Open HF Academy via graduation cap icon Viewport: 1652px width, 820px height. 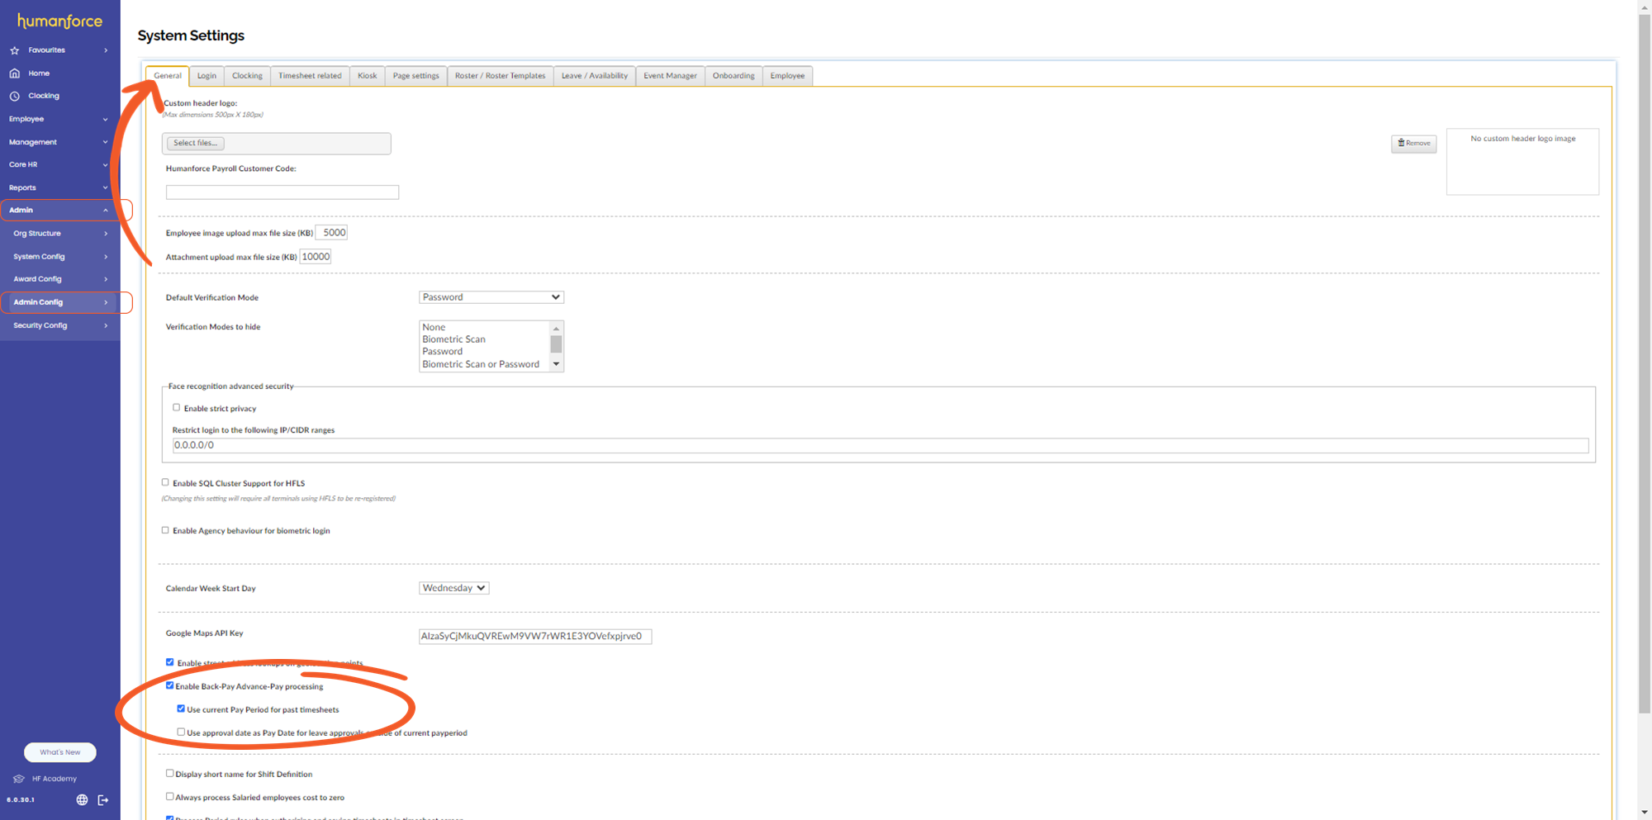[x=17, y=778]
